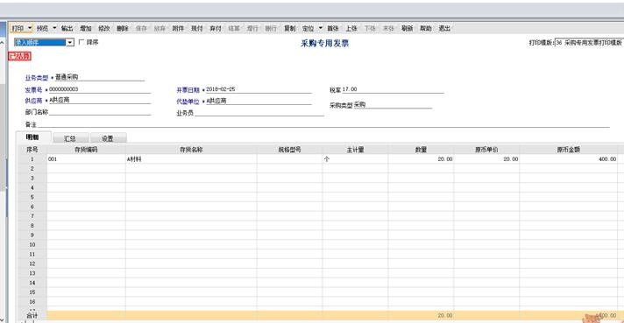
Task: Click 现付 (Pay now) button
Action: [197, 28]
